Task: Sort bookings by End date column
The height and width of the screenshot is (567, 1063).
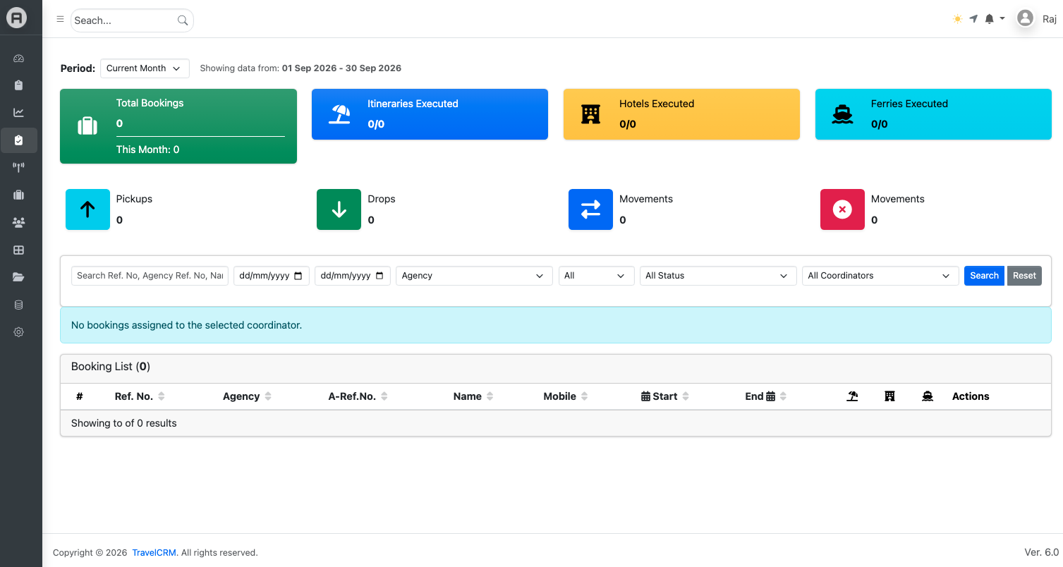Action: coord(766,396)
